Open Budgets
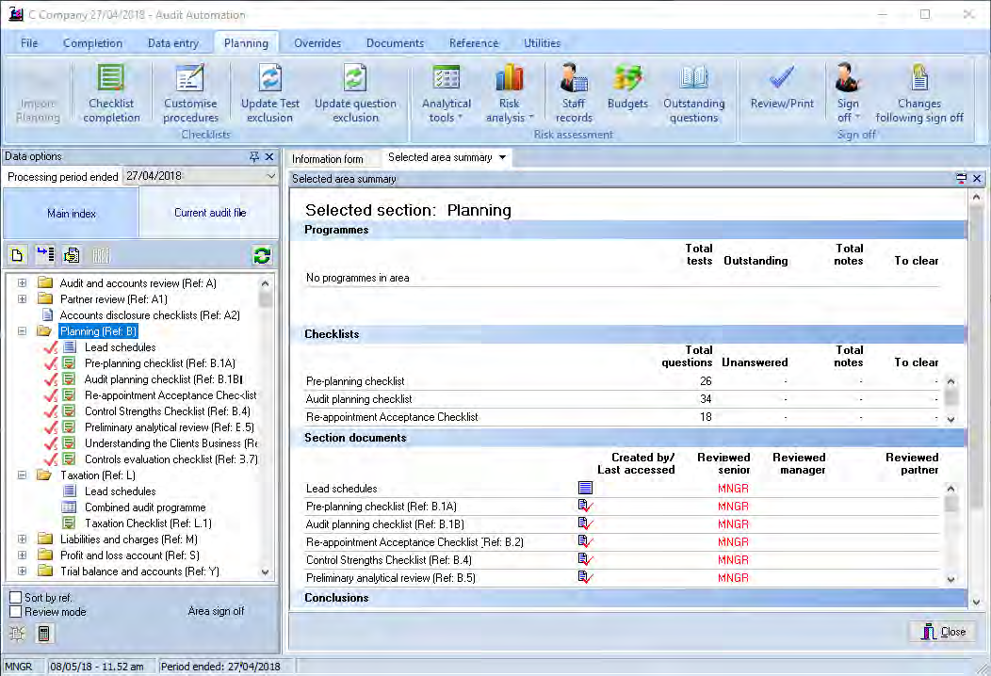 [x=627, y=88]
